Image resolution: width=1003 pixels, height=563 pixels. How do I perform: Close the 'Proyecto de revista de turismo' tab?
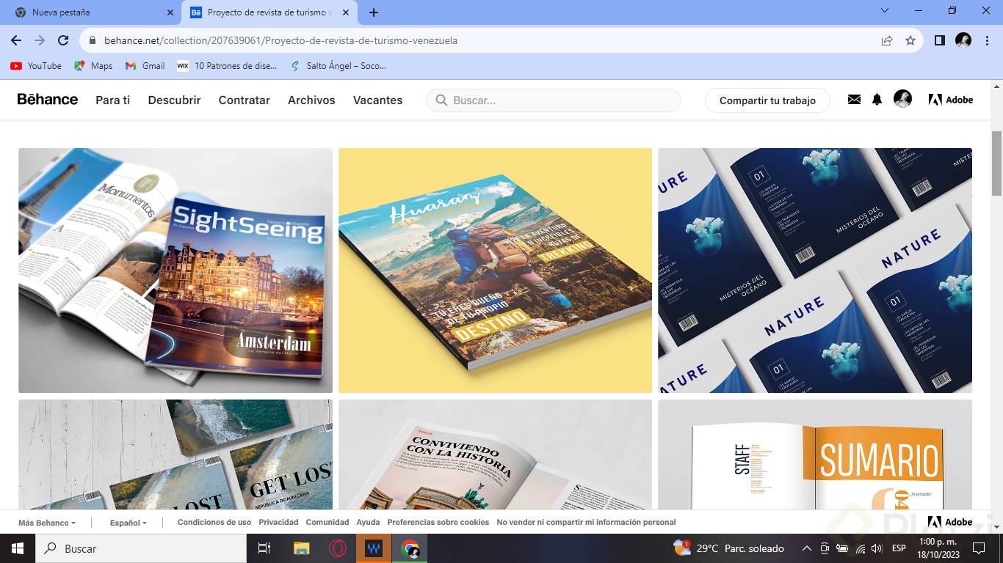(346, 12)
